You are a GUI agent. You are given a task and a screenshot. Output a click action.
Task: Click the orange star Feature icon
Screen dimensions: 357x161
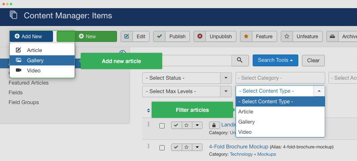(x=246, y=36)
